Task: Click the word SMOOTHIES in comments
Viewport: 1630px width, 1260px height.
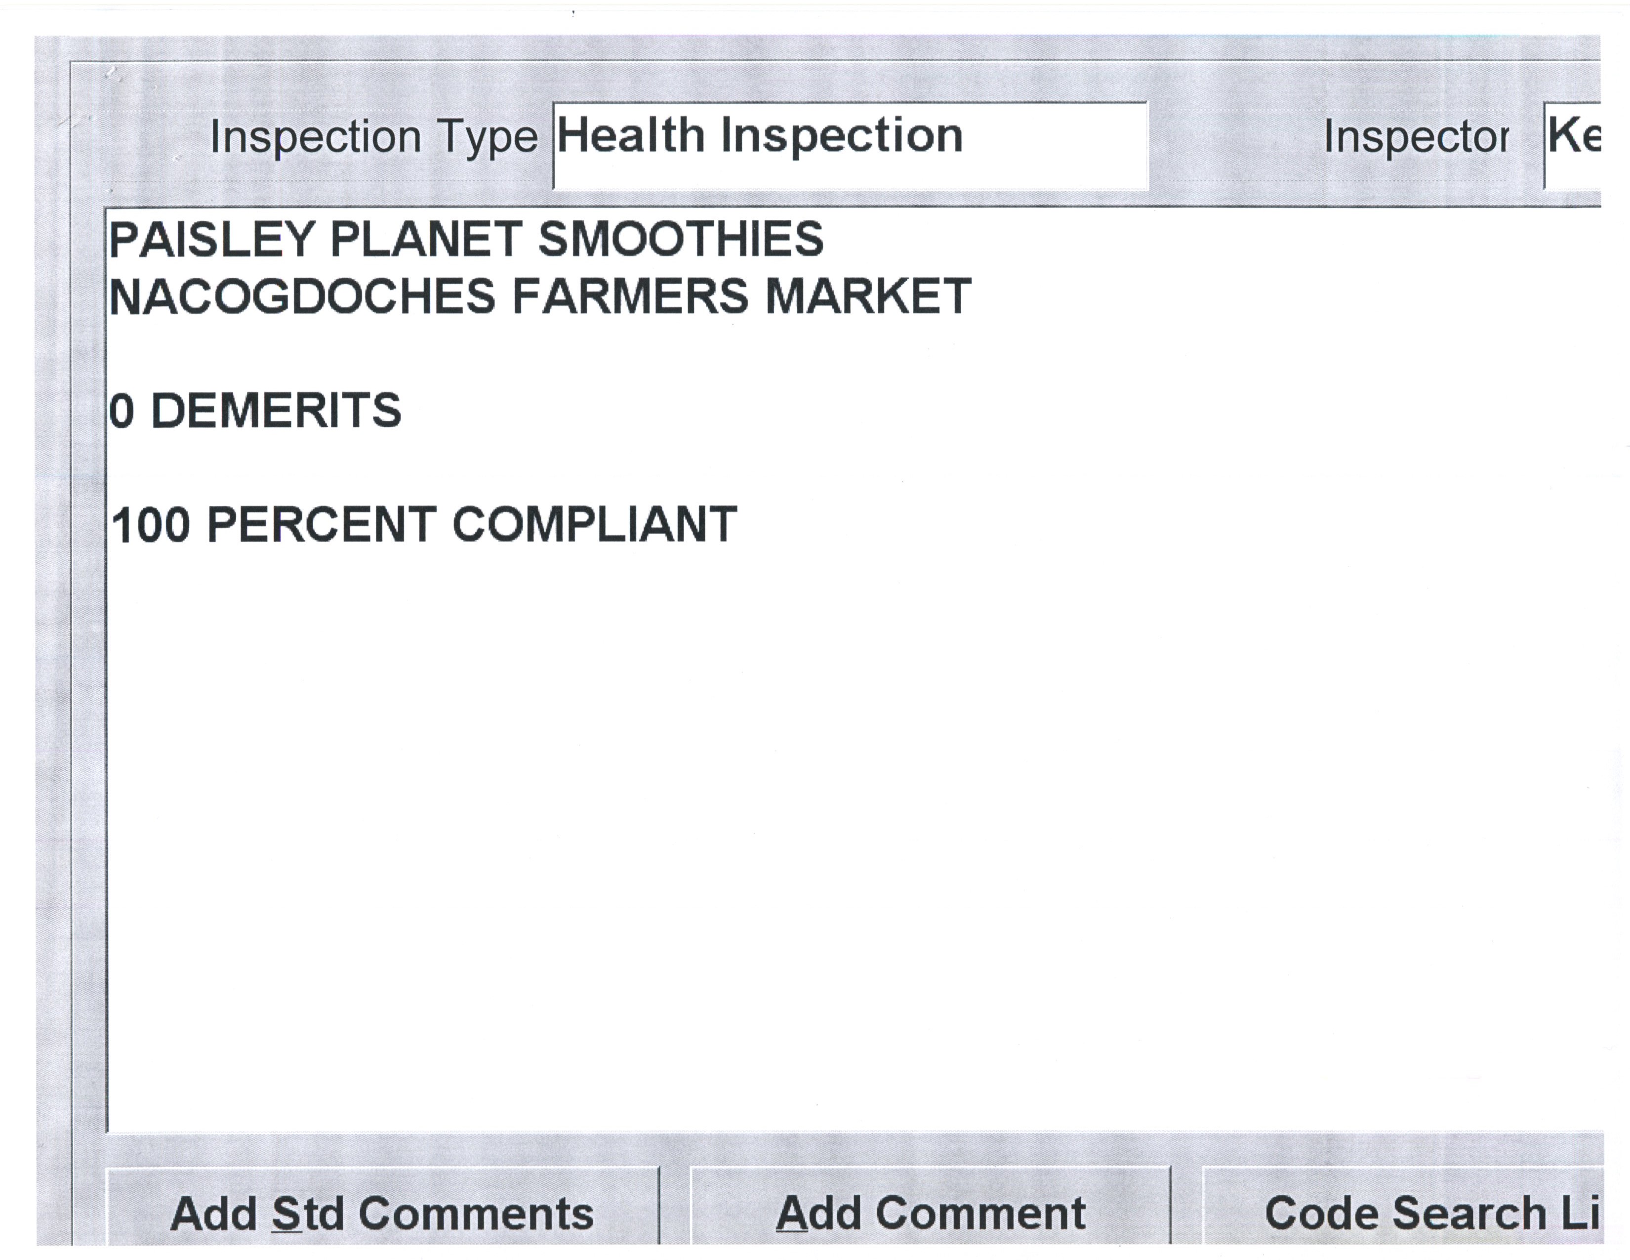Action: tap(681, 240)
